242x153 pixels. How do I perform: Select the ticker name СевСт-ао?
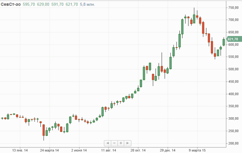(11, 4)
